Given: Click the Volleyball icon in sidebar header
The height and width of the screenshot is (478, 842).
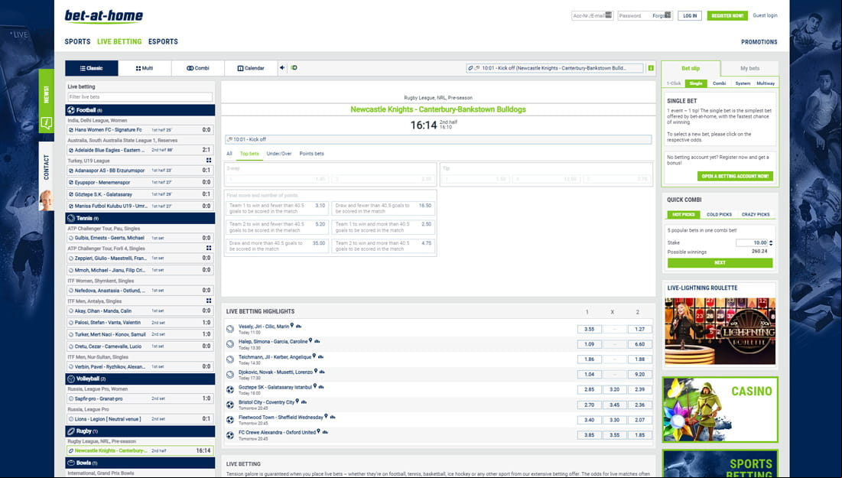Looking at the screenshot, I should 71,379.
